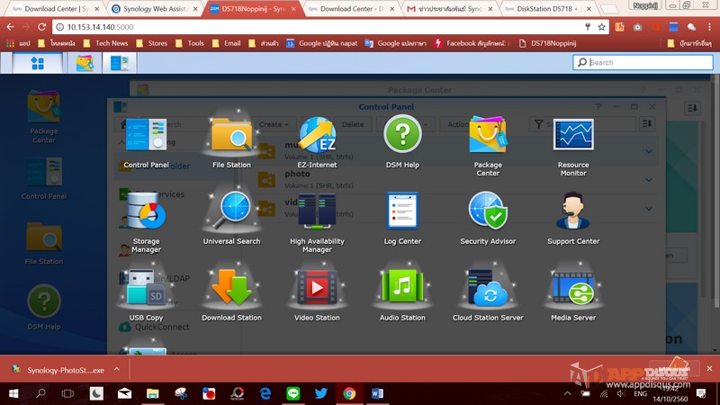Switch to Package Center in DSM taskbar
This screenshot has width=720, height=405.
click(85, 63)
